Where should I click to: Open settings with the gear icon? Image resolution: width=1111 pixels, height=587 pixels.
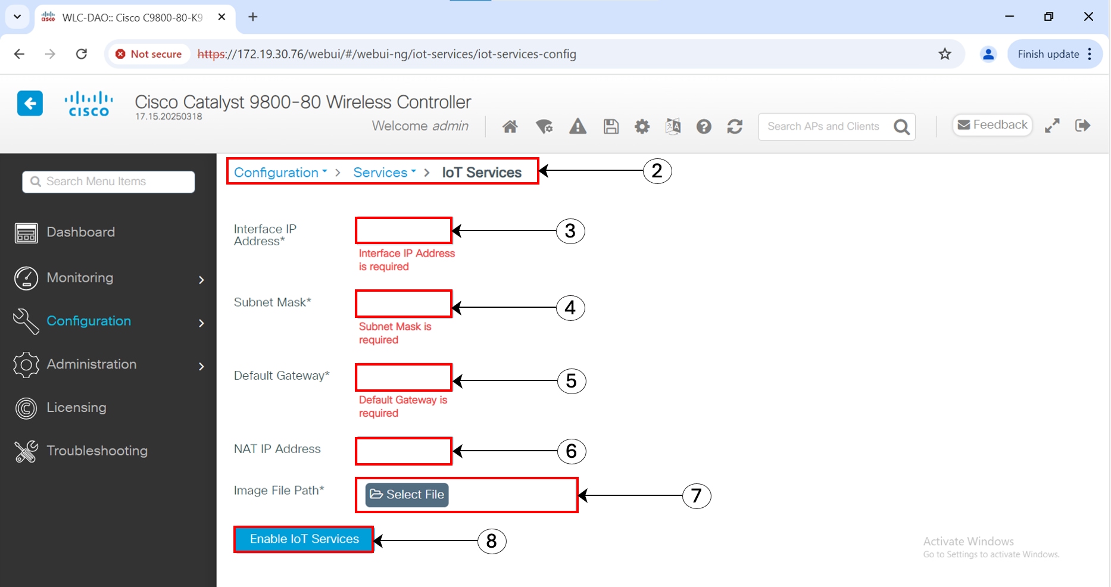[x=642, y=126]
